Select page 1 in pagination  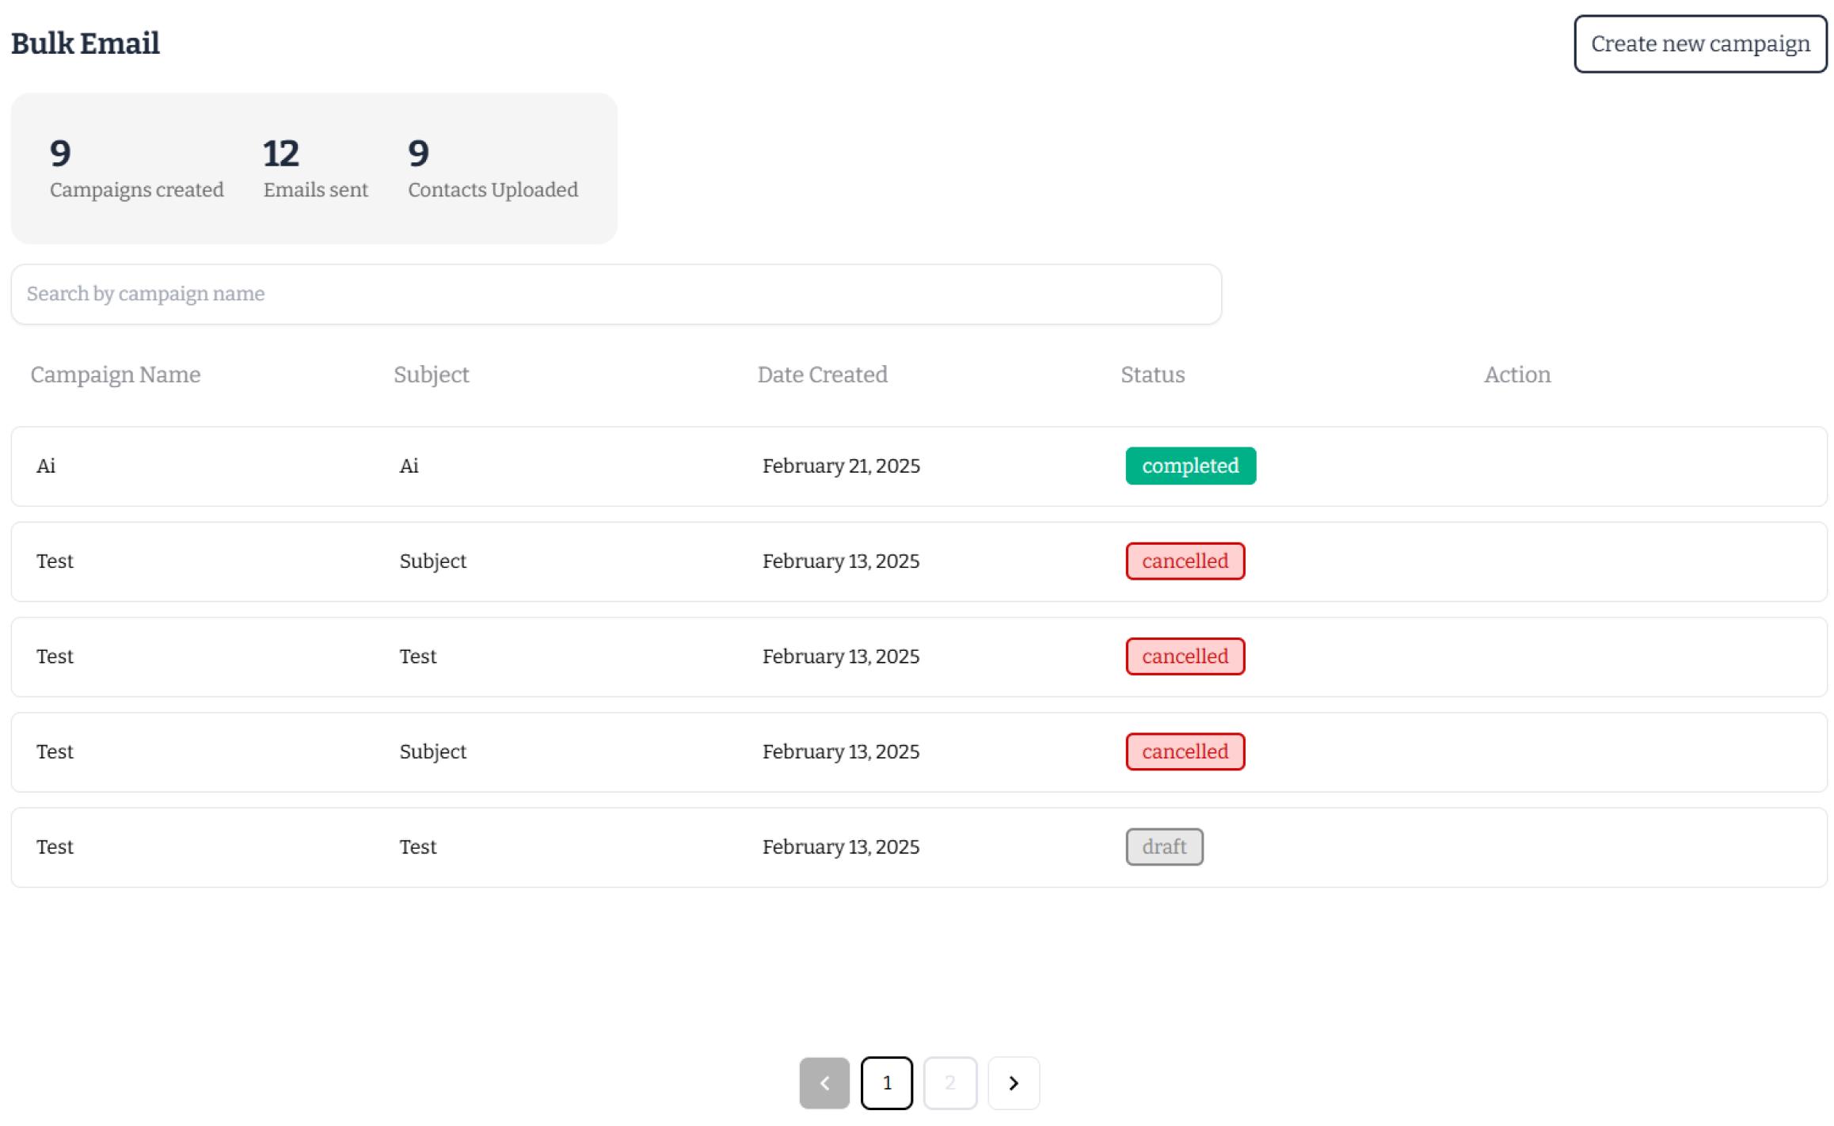point(887,1083)
